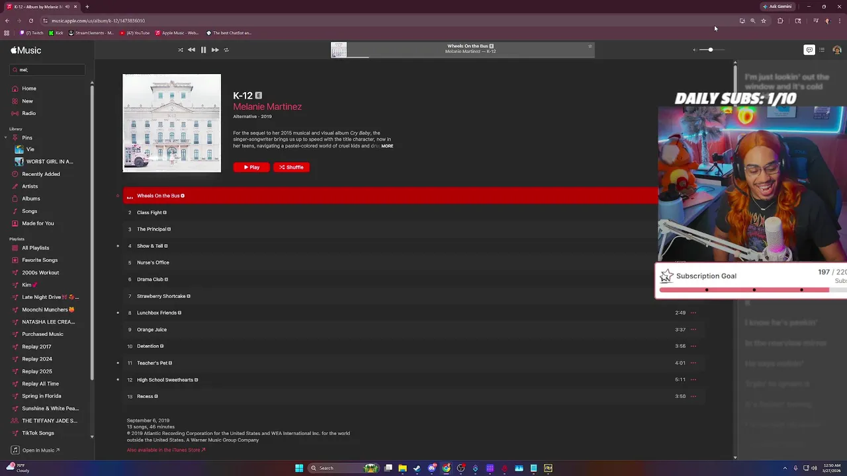The width and height of the screenshot is (847, 476).
Task: Toggle shuffle in the player bar
Action: point(180,50)
